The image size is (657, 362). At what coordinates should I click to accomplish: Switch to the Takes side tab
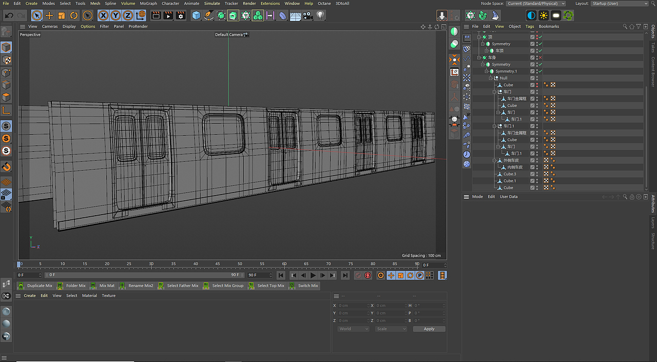[653, 47]
